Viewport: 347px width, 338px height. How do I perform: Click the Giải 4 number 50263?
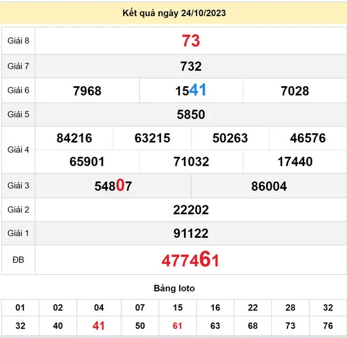230,138
